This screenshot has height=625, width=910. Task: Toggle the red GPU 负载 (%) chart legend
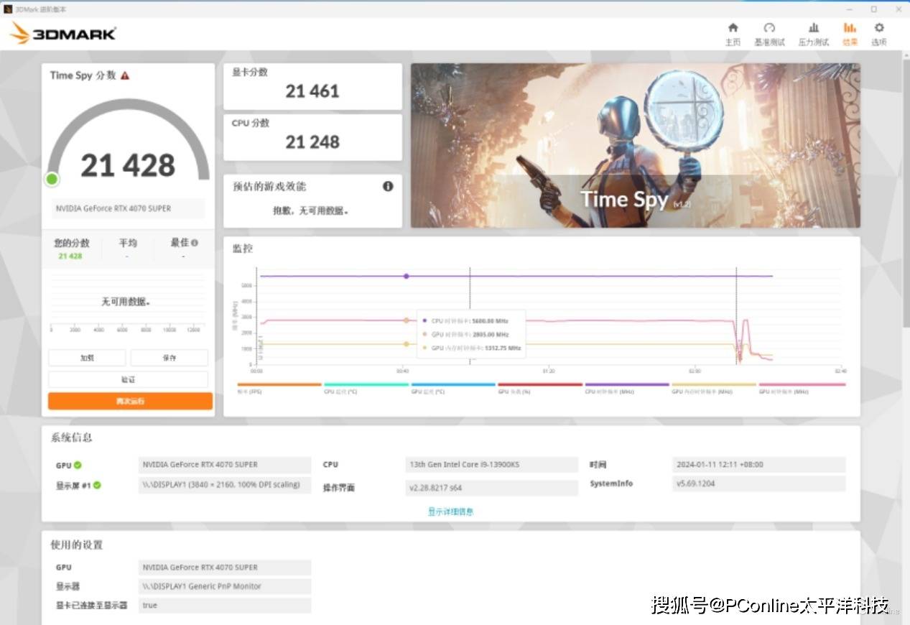tap(539, 389)
